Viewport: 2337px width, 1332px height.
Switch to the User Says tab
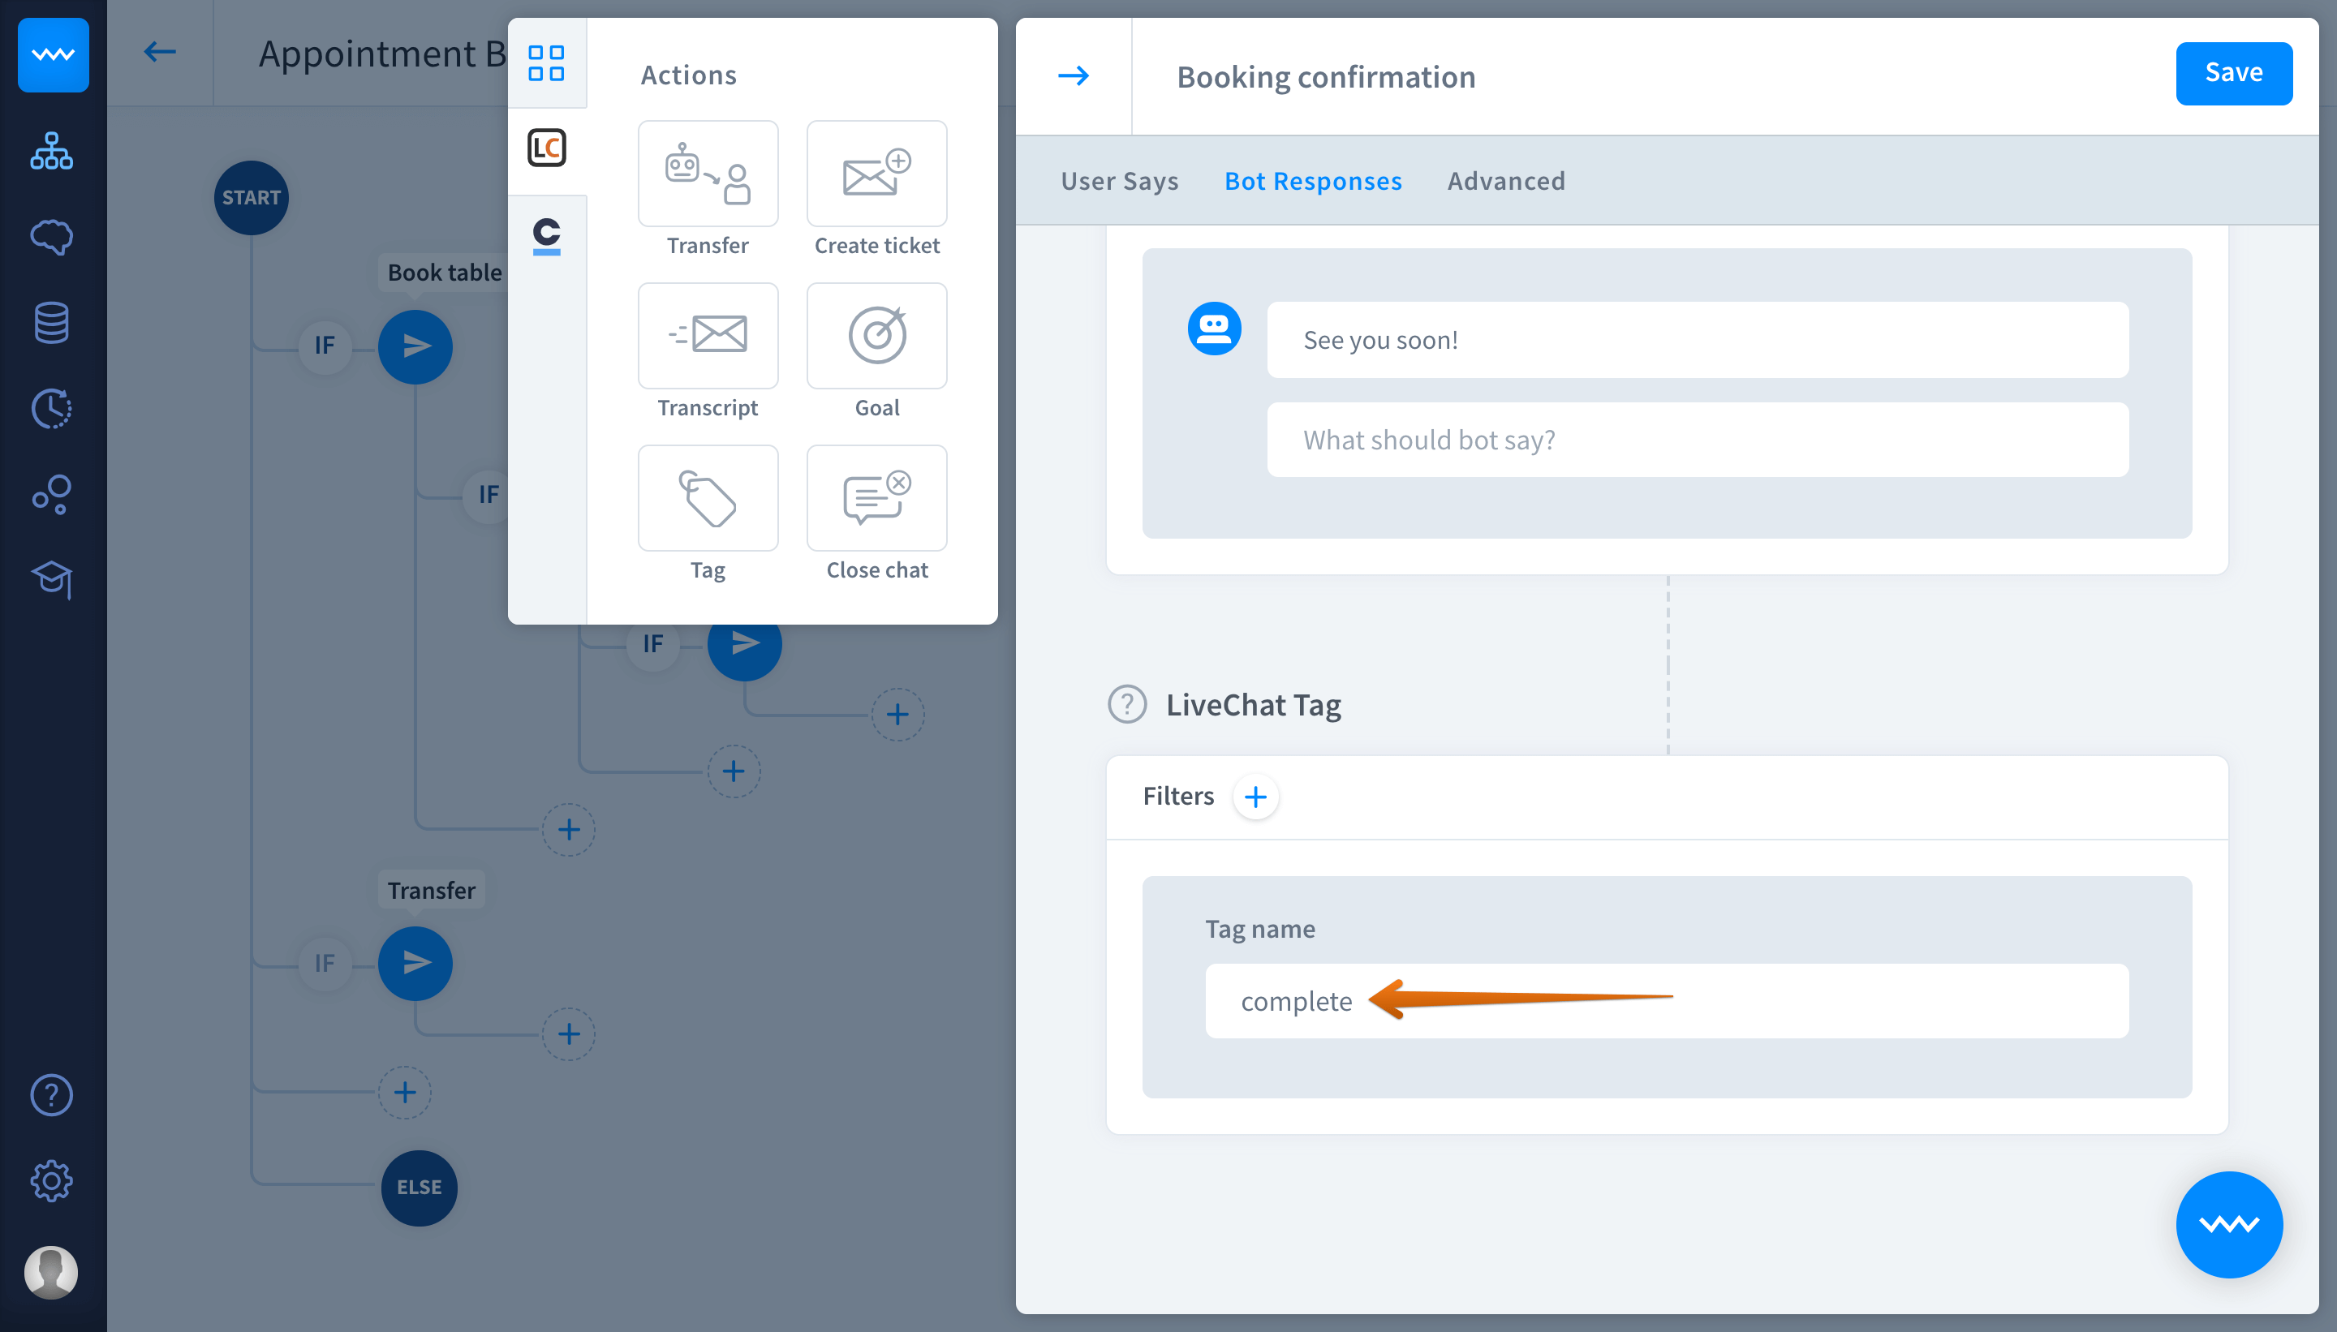pyautogui.click(x=1118, y=181)
